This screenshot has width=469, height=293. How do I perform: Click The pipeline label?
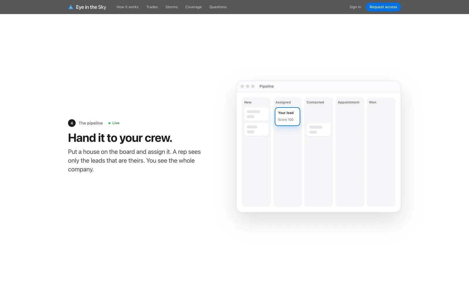coord(91,123)
